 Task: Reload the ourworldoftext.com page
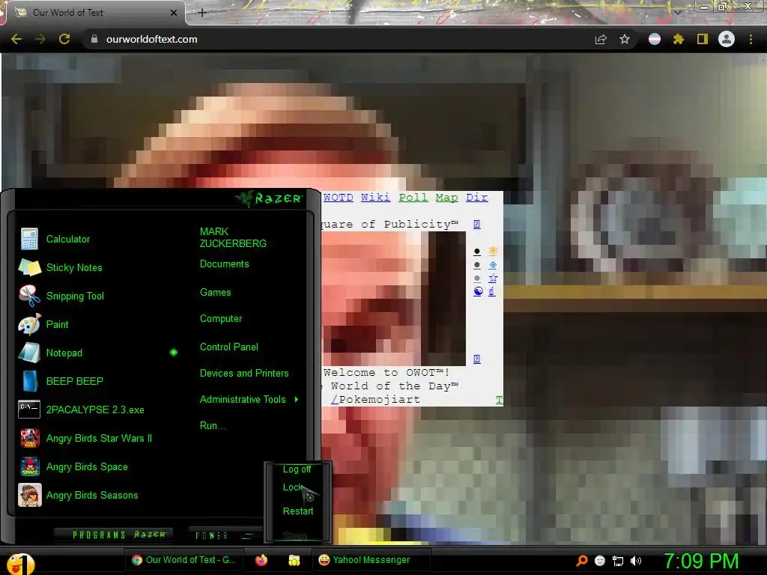(x=64, y=39)
